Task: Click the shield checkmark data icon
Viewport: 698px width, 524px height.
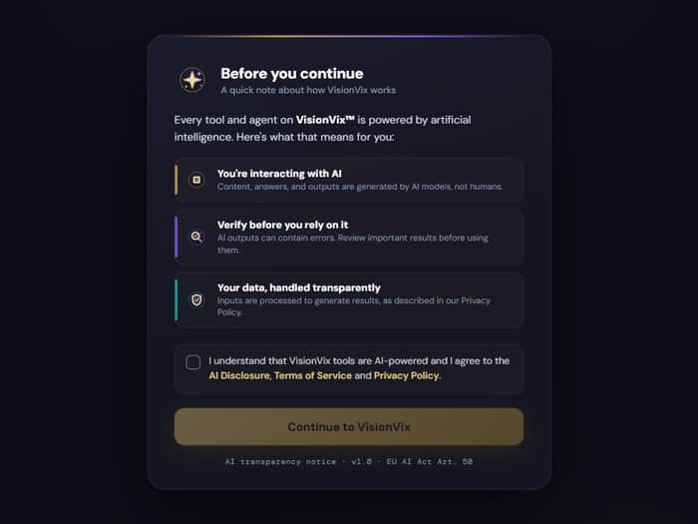Action: tap(196, 299)
